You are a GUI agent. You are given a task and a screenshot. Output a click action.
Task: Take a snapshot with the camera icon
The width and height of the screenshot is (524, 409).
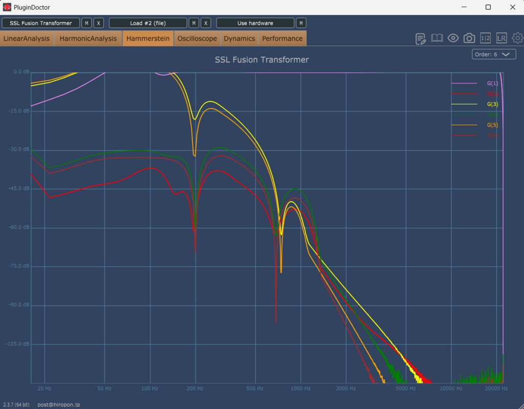pos(469,38)
